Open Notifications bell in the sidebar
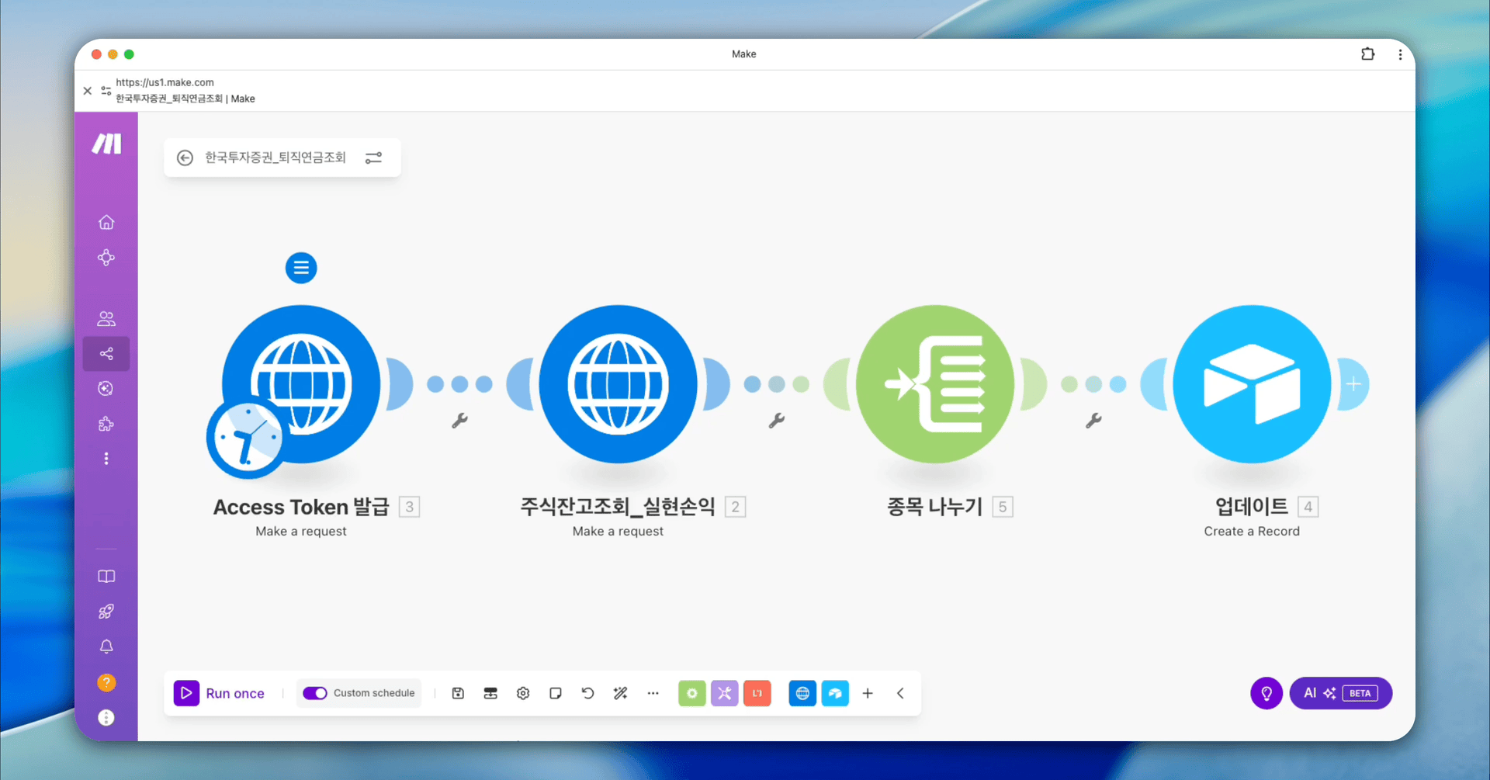 pos(106,647)
